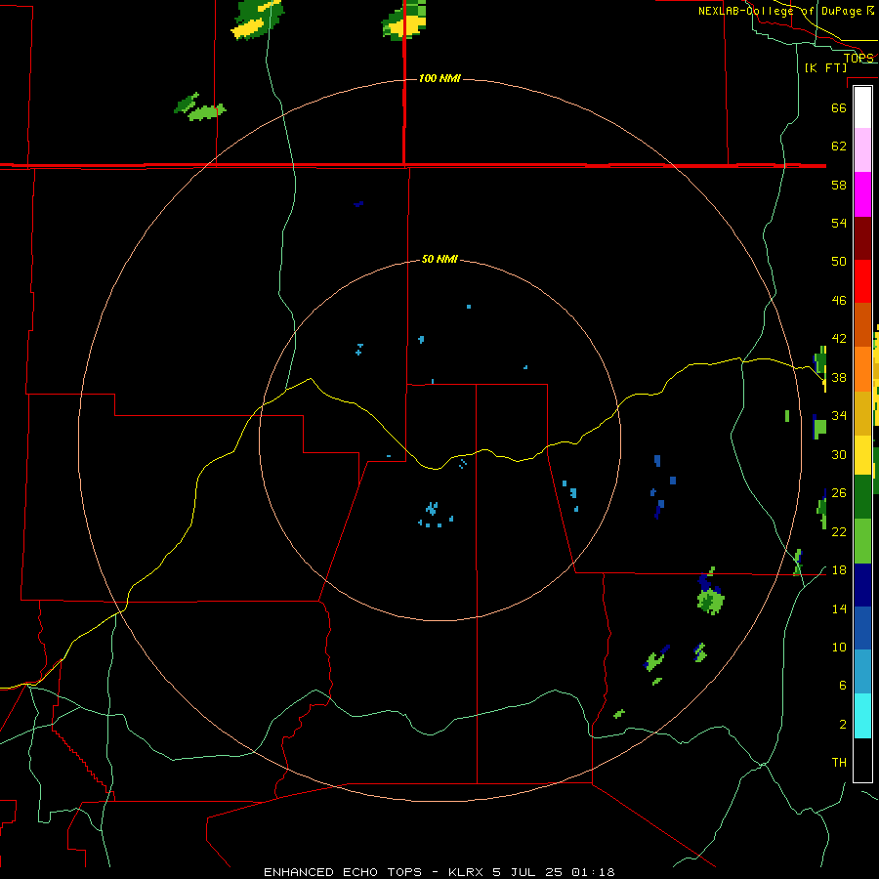Click the 34 value on the legend

tap(839, 416)
